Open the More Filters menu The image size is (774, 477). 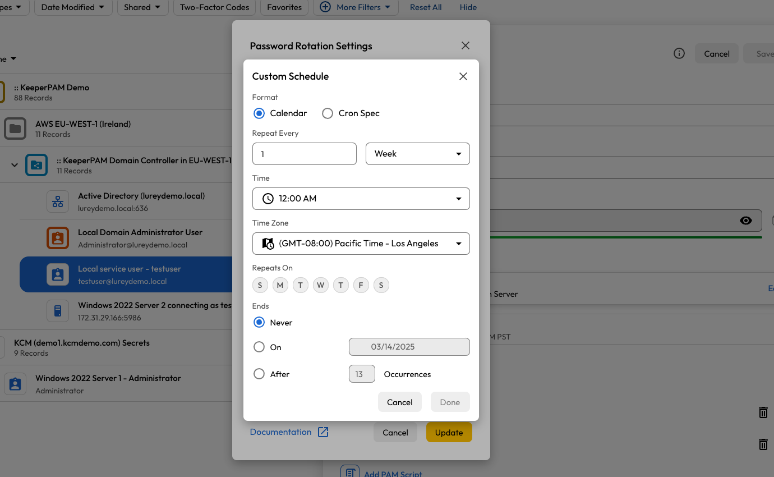356,7
